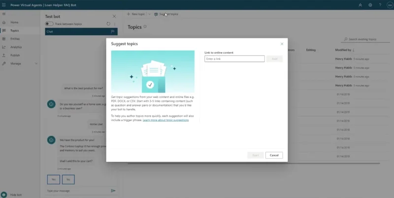Open Learn more about topic suggestions link
Viewport: 394px width, 198px height.
[x=165, y=120]
